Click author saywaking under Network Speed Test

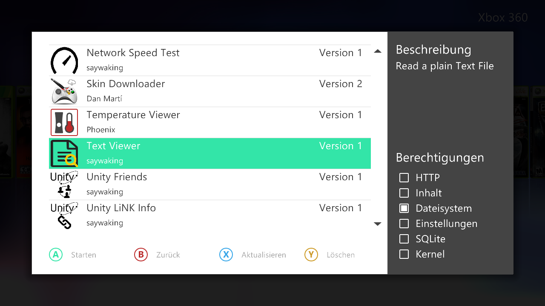pyautogui.click(x=105, y=68)
